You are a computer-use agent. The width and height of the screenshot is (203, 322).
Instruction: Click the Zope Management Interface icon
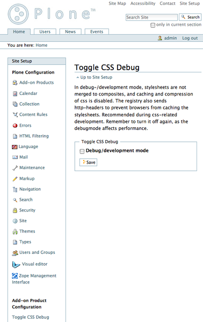[x=15, y=276]
